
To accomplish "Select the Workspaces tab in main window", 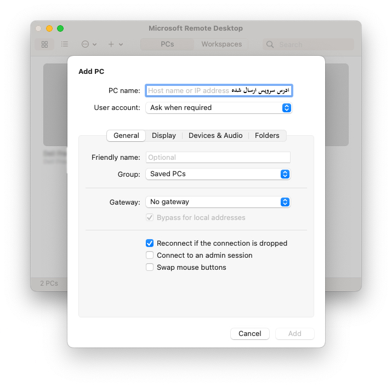I will point(221,44).
